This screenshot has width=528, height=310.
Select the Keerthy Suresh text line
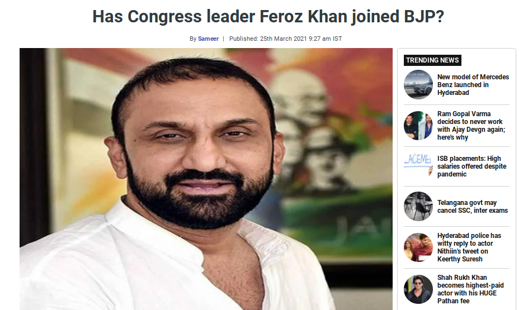[x=460, y=259]
